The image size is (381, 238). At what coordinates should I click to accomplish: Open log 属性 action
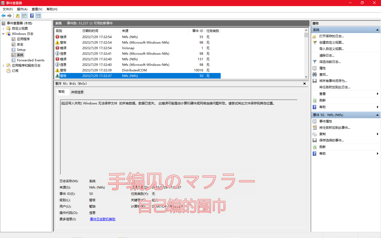pyautogui.click(x=323, y=68)
